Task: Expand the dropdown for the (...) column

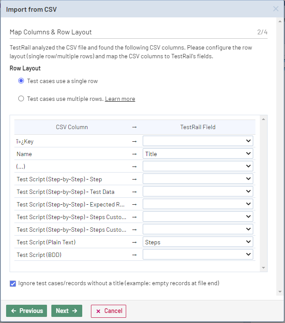Action: [x=198, y=166]
